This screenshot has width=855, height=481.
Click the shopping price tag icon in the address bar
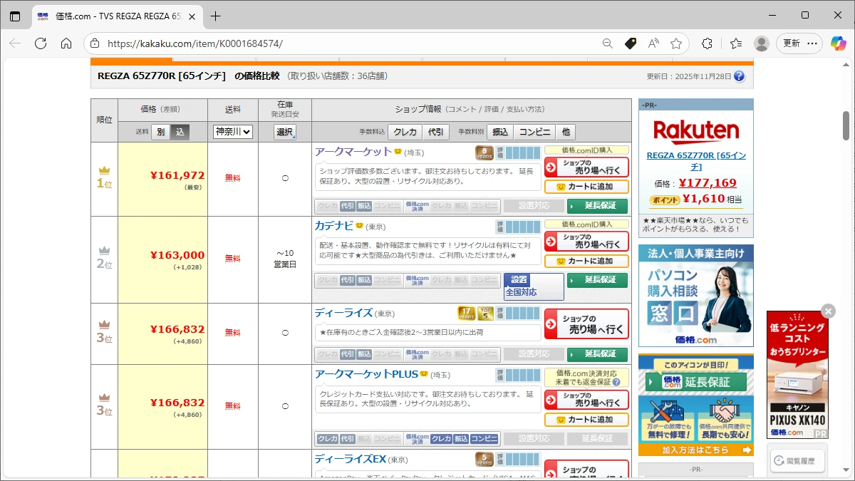pos(630,43)
